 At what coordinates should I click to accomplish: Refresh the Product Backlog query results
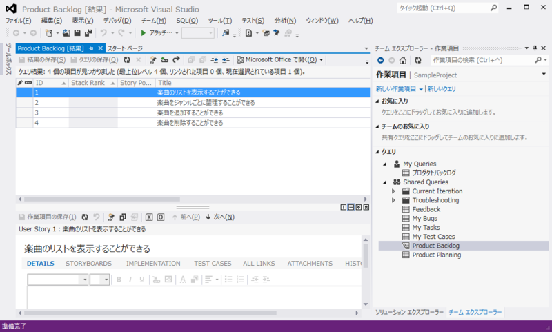(x=127, y=60)
